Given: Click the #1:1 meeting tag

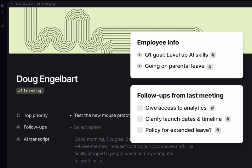Looking at the screenshot, I should tap(30, 91).
